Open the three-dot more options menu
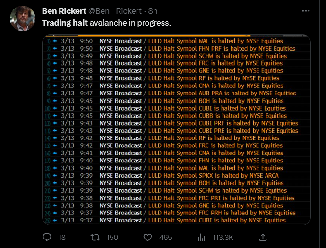 tap(306, 11)
